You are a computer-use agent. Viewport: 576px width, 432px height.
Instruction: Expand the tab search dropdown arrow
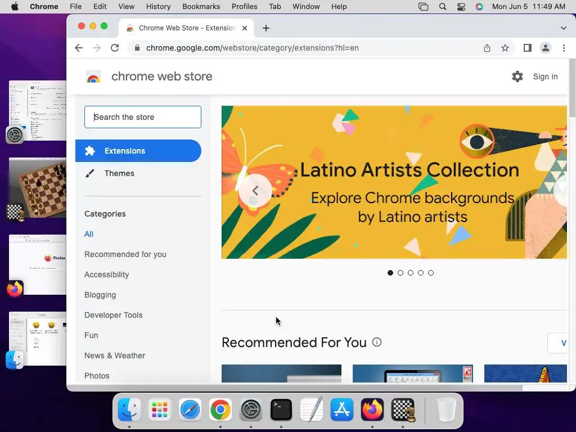(x=564, y=28)
